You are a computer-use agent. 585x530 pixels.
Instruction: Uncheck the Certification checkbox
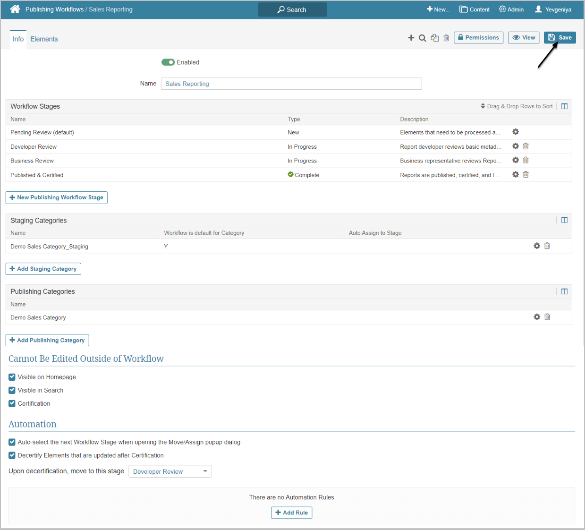pyautogui.click(x=12, y=403)
